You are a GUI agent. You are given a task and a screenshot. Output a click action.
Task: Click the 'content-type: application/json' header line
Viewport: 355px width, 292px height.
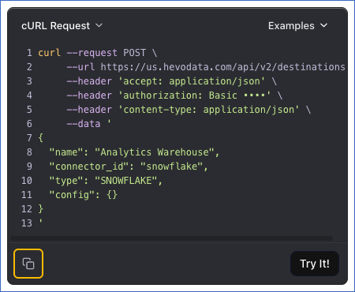pyautogui.click(x=189, y=110)
